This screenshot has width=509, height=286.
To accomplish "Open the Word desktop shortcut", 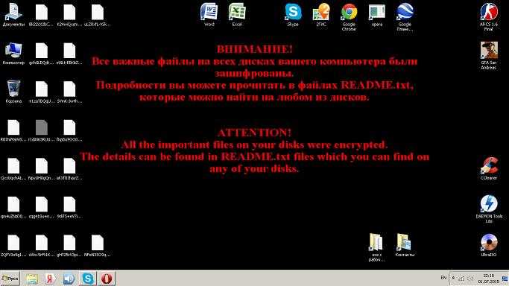I will 209,15.
